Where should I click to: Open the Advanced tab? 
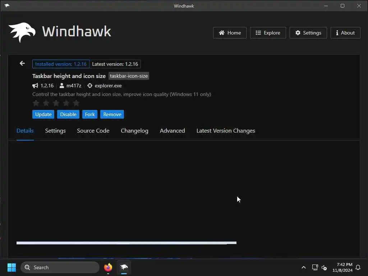[172, 131]
